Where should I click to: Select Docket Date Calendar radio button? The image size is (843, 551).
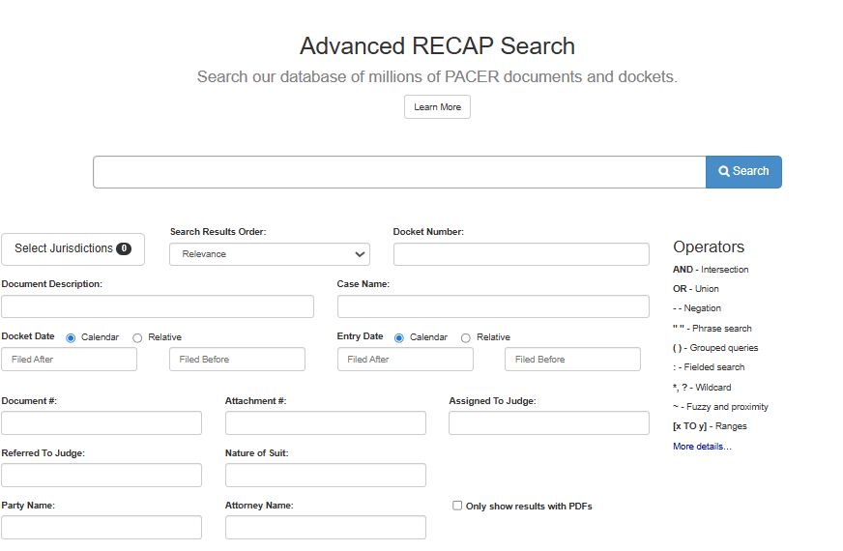point(71,337)
